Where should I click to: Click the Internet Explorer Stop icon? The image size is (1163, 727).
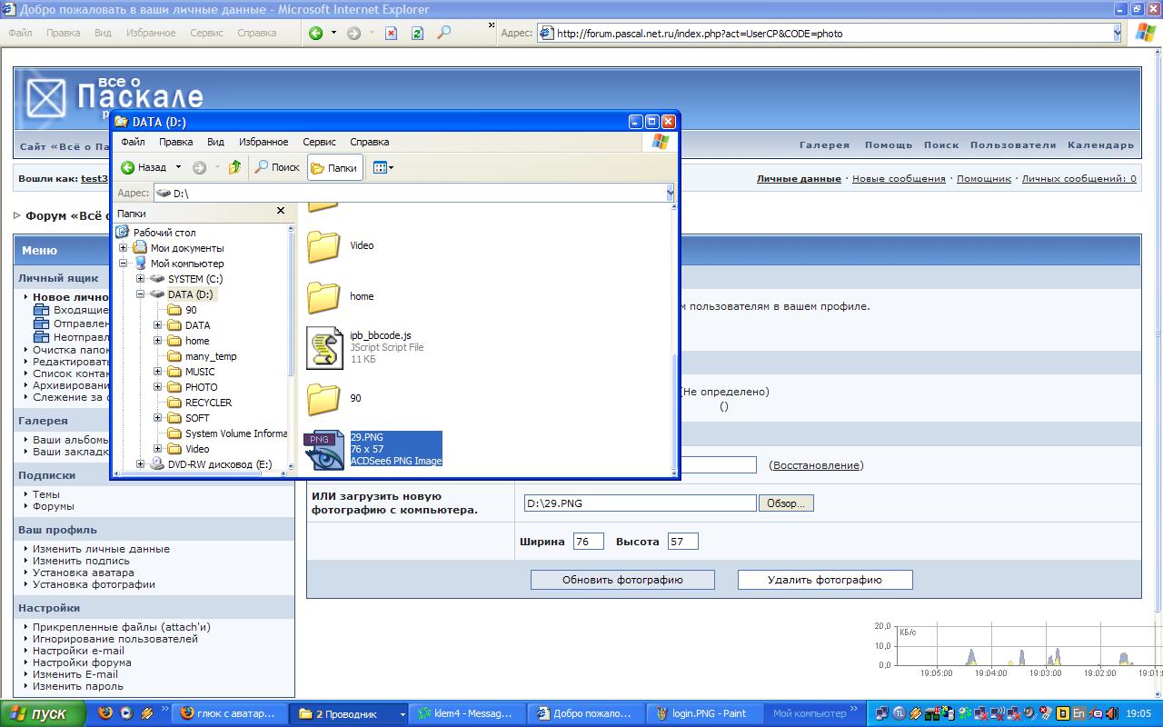391,33
